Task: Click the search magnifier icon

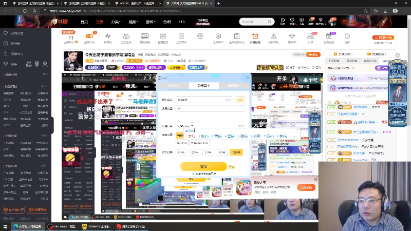Action: tap(270, 22)
